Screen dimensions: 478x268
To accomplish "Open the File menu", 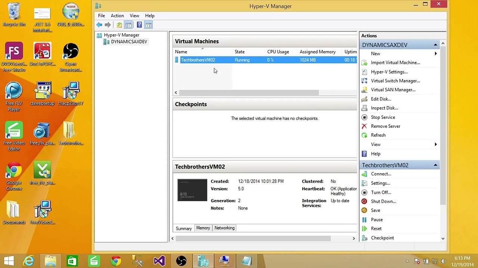I will pos(101,16).
